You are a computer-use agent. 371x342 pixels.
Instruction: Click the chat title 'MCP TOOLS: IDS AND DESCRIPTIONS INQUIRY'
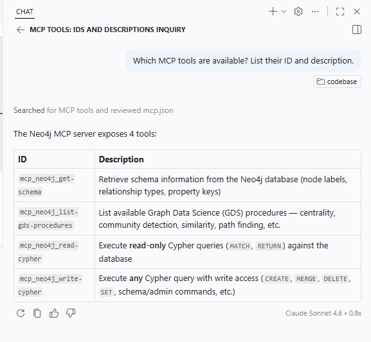coord(107,30)
